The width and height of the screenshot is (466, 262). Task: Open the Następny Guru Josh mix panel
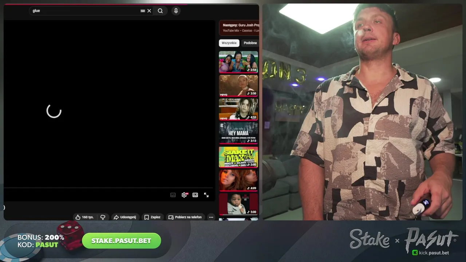(x=239, y=28)
